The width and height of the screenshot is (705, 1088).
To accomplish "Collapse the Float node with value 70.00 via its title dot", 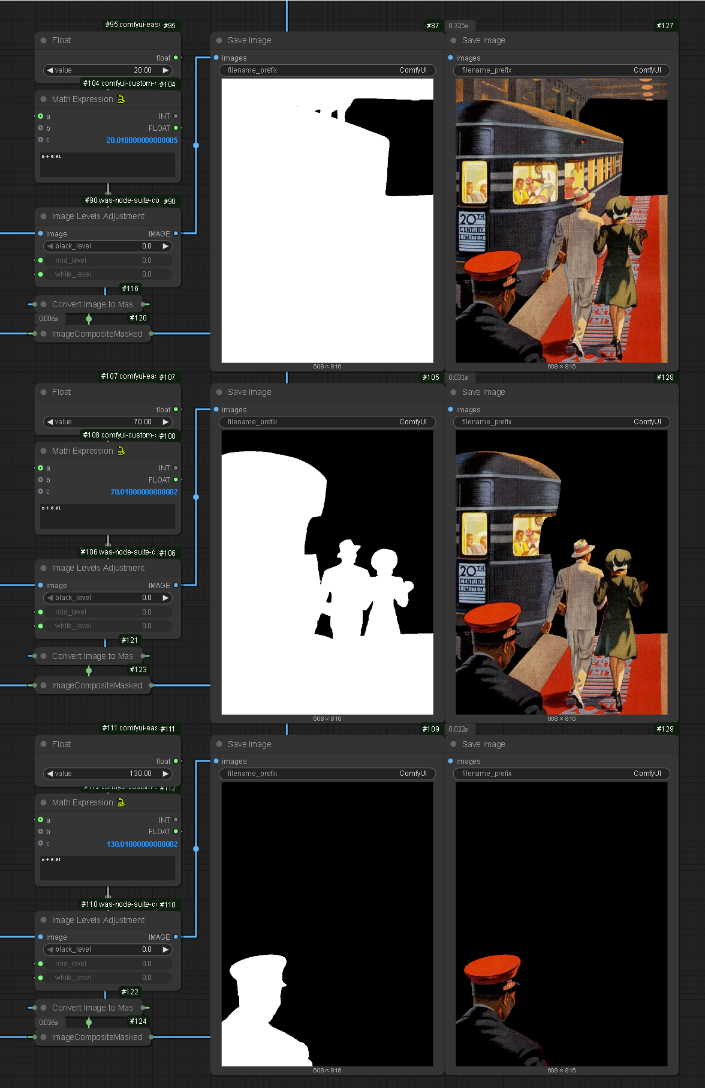I will [x=44, y=392].
